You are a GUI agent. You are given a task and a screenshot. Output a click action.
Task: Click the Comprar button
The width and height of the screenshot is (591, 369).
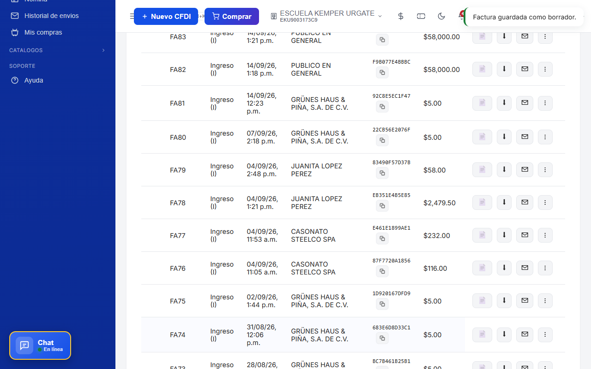[x=232, y=16]
